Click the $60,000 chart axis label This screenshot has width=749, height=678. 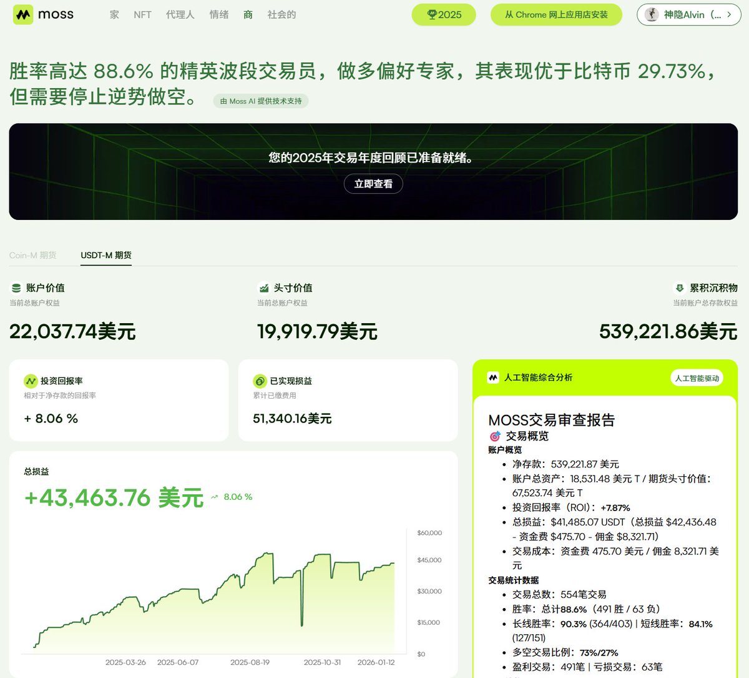pos(429,533)
